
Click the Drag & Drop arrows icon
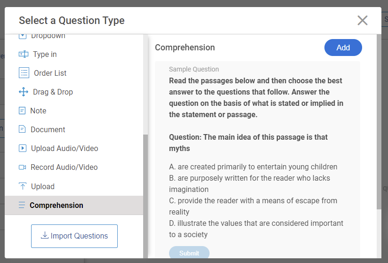(23, 92)
